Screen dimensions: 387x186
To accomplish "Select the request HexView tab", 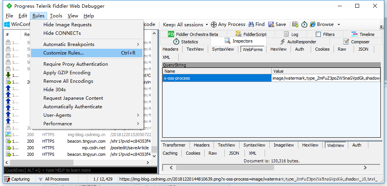I will [x=278, y=49].
